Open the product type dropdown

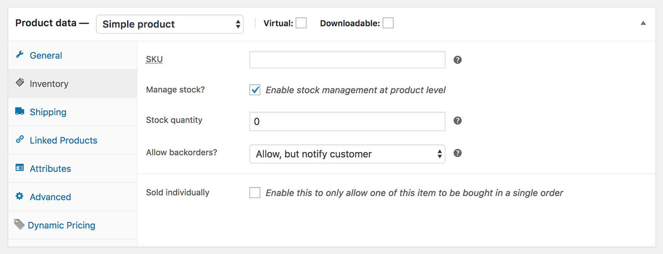(x=170, y=24)
